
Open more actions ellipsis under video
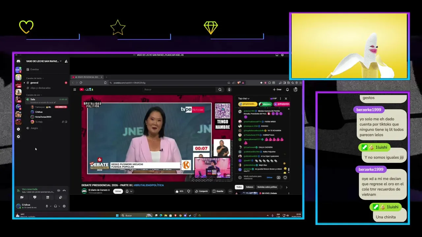(230, 191)
